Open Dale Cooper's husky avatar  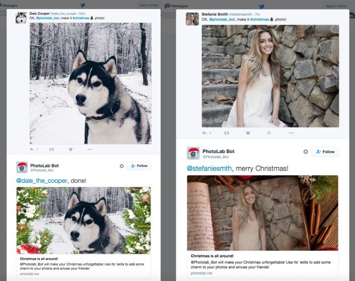click(21, 17)
